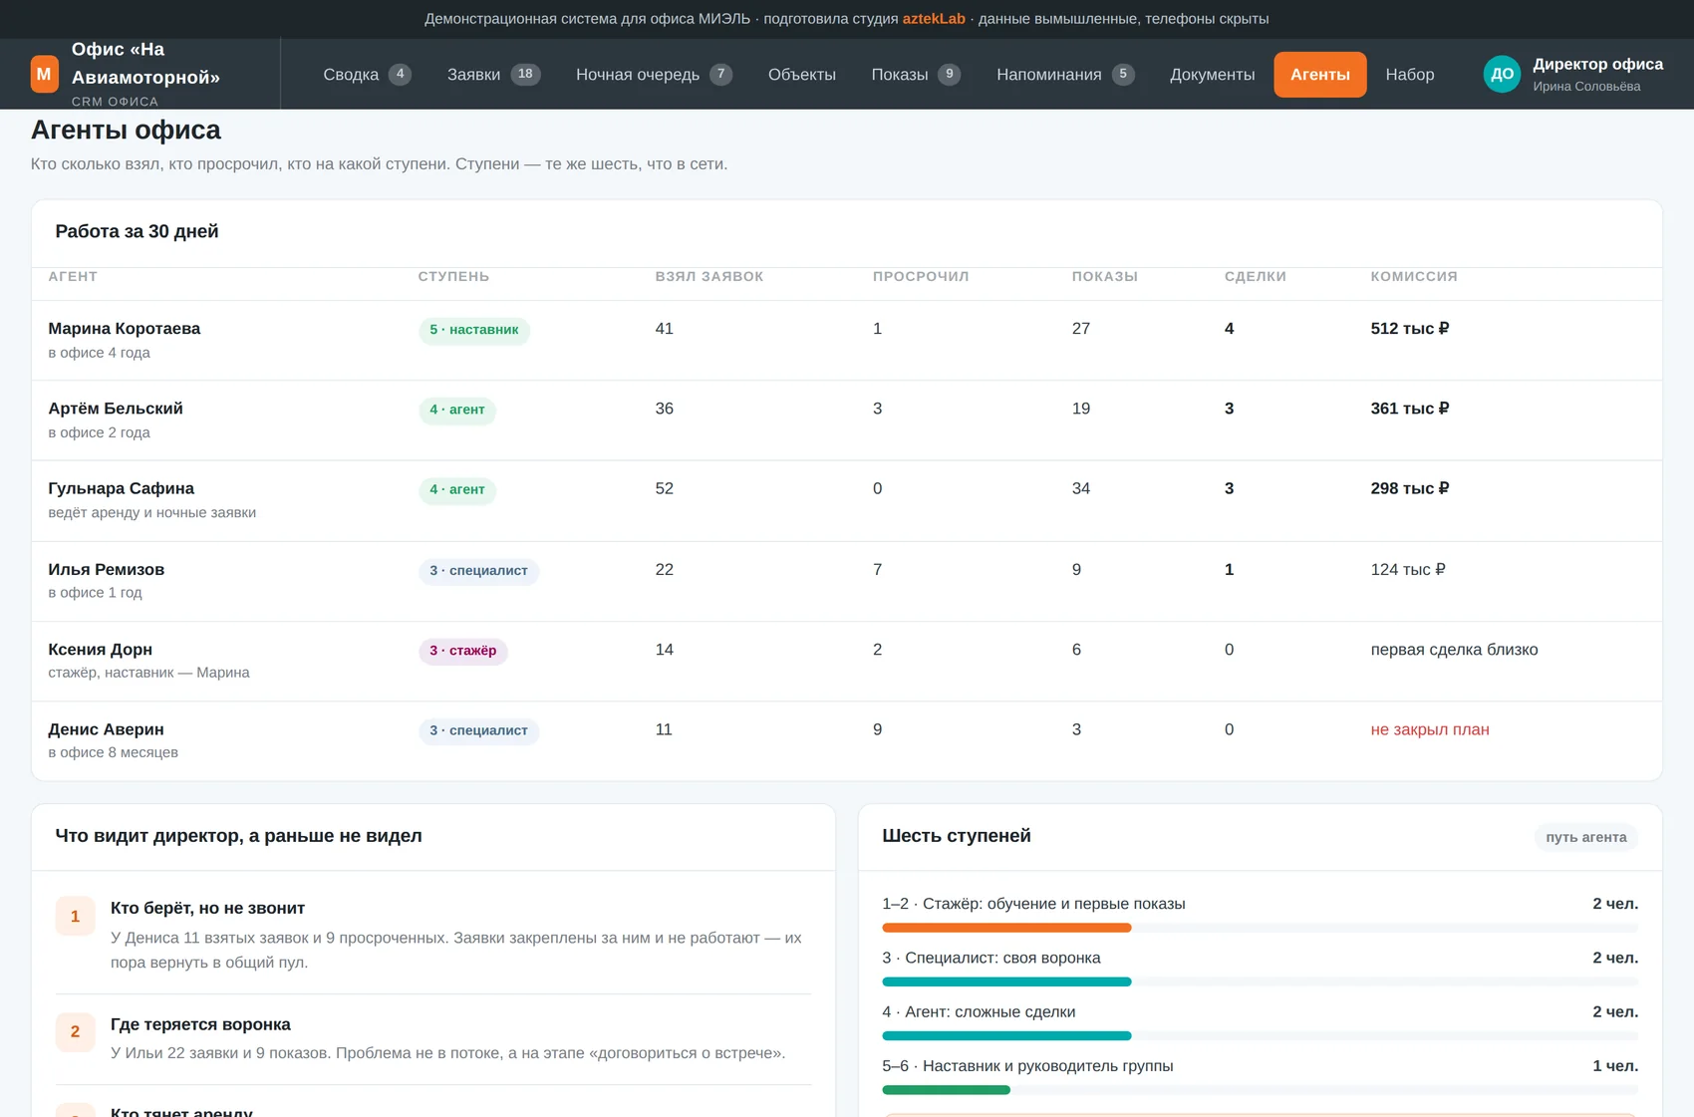Click the active Агенты tab
This screenshot has width=1694, height=1117.
click(x=1319, y=74)
